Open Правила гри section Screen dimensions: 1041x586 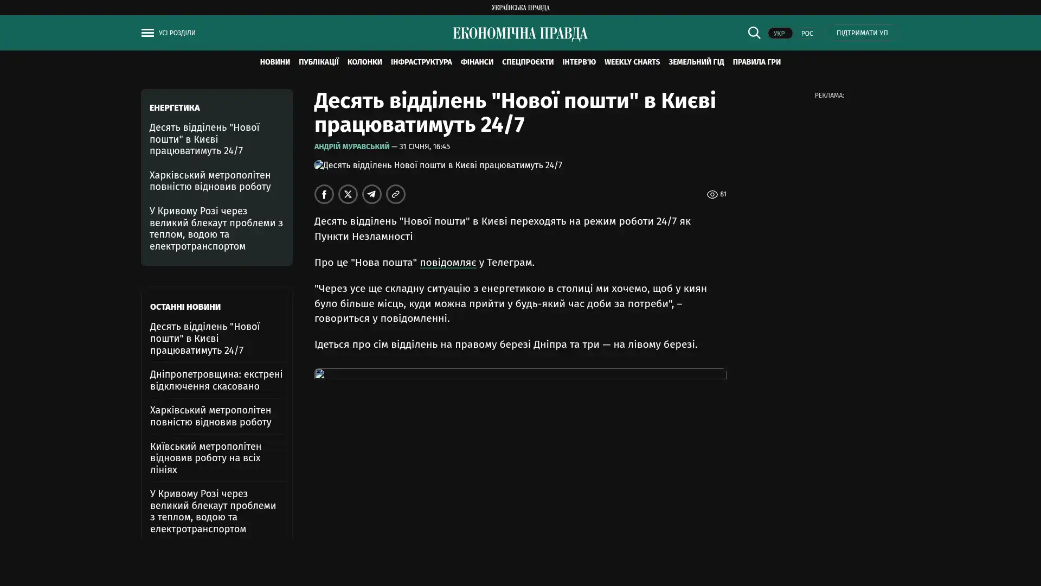click(x=757, y=62)
